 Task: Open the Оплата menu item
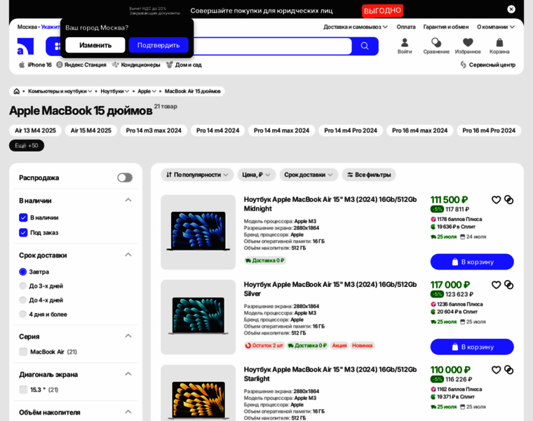[406, 27]
